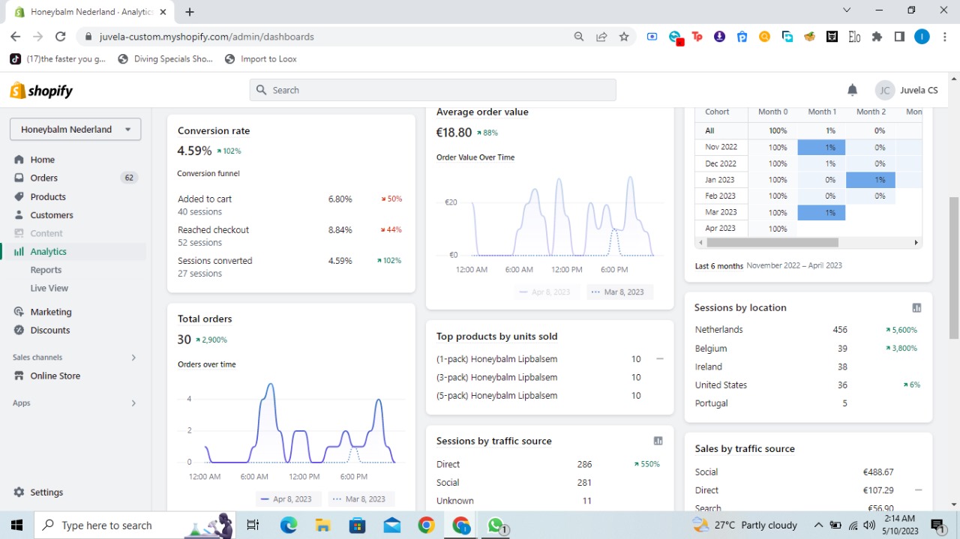Open Sessions by location report icon
960x539 pixels.
coord(916,308)
